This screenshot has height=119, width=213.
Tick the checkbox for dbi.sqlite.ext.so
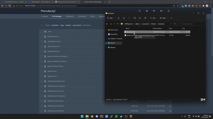42,52
